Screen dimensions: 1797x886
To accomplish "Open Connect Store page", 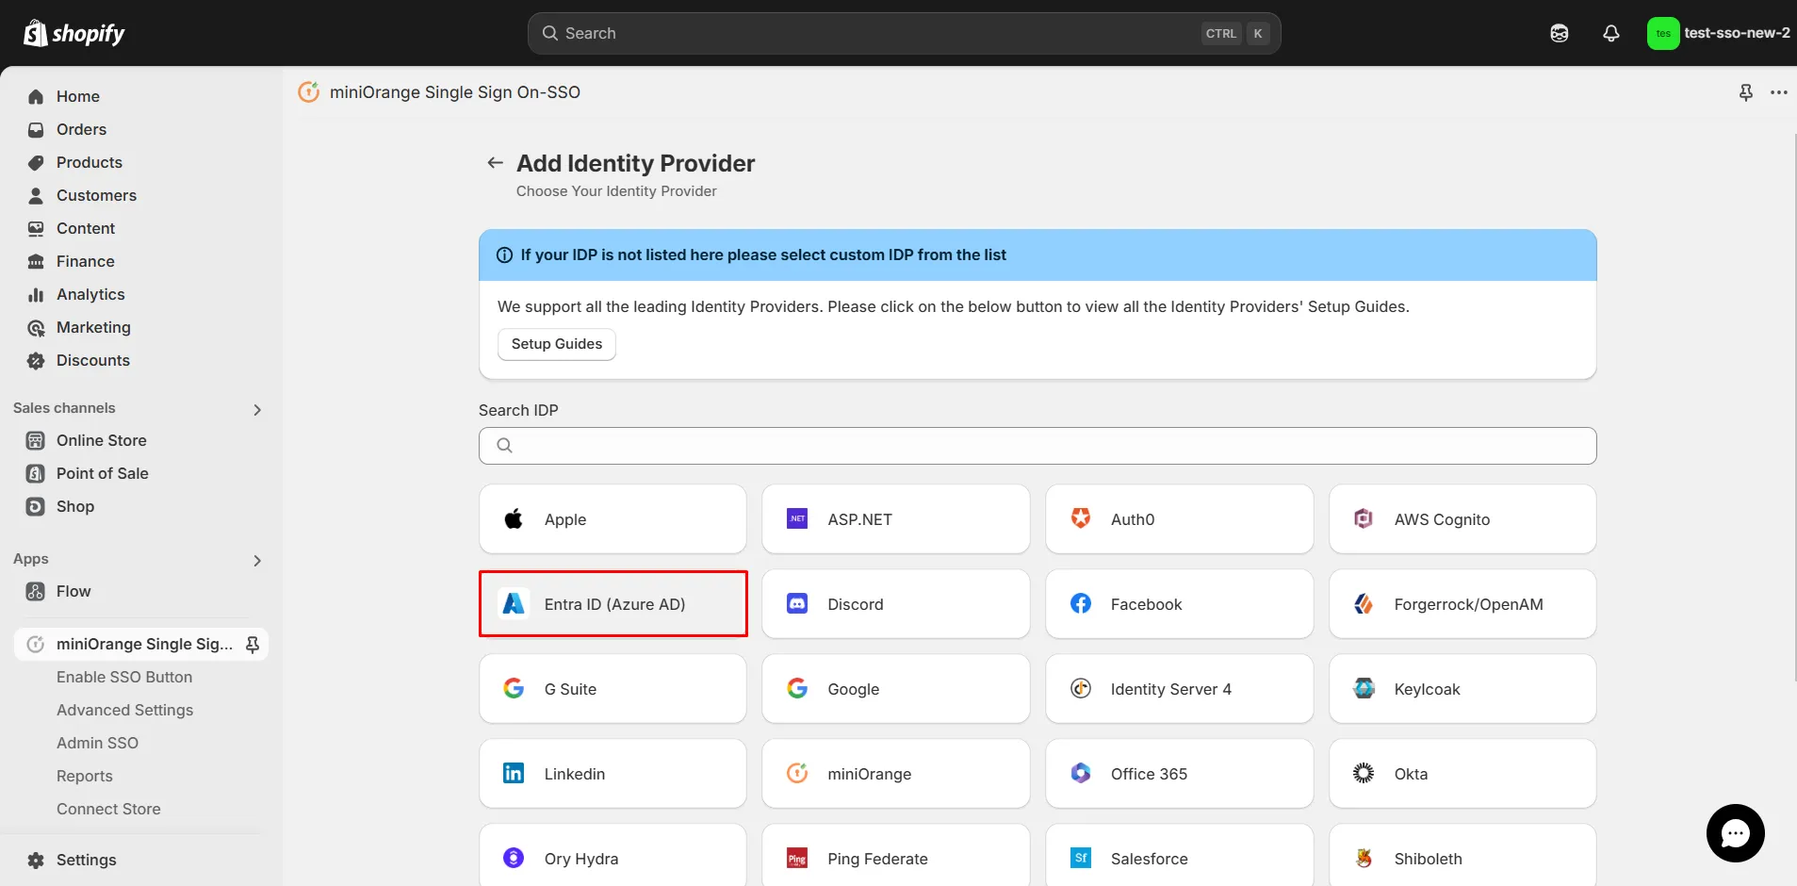I will click(x=108, y=809).
